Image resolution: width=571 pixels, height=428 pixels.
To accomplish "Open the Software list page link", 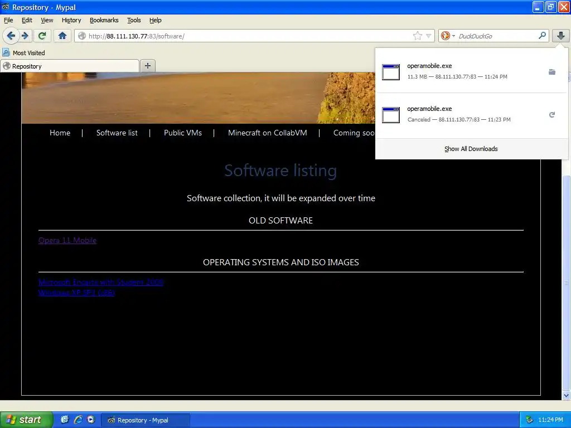I will pyautogui.click(x=117, y=133).
